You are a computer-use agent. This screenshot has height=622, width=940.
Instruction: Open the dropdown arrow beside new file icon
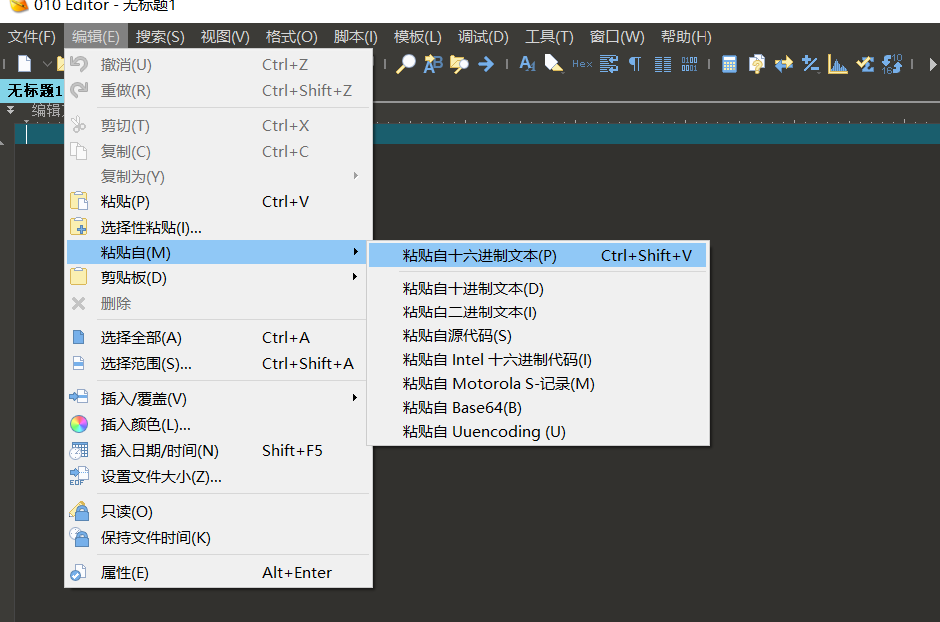tap(46, 64)
